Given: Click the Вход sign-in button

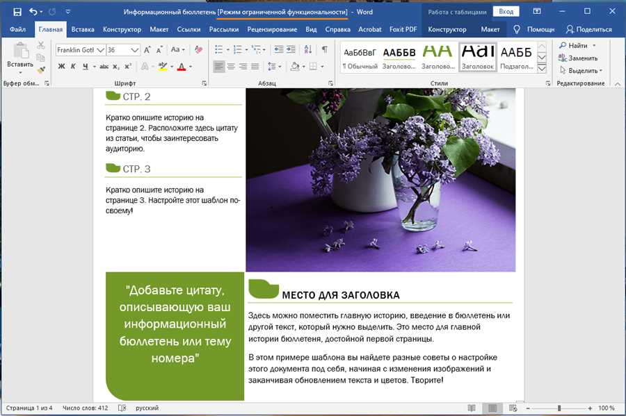Looking at the screenshot, I should pyautogui.click(x=506, y=12).
